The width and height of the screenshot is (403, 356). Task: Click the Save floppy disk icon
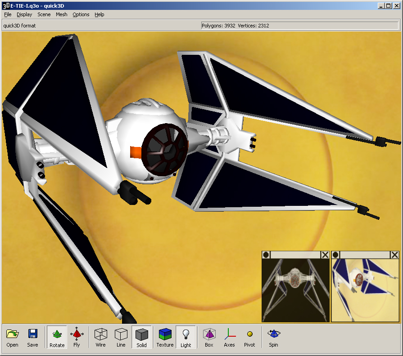pos(32,337)
